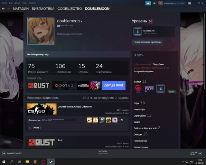Open the БИБЛИОТЕКА tab
The height and width of the screenshot is (165, 206).
(x=43, y=9)
